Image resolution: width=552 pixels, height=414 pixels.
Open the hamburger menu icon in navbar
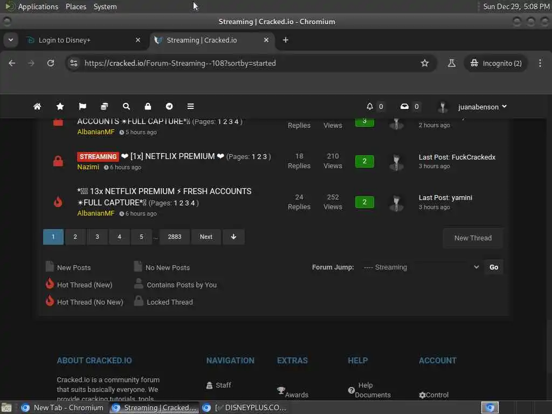tap(190, 106)
